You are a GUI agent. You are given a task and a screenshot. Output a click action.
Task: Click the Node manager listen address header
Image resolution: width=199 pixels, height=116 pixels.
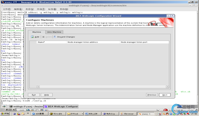(x=93, y=42)
